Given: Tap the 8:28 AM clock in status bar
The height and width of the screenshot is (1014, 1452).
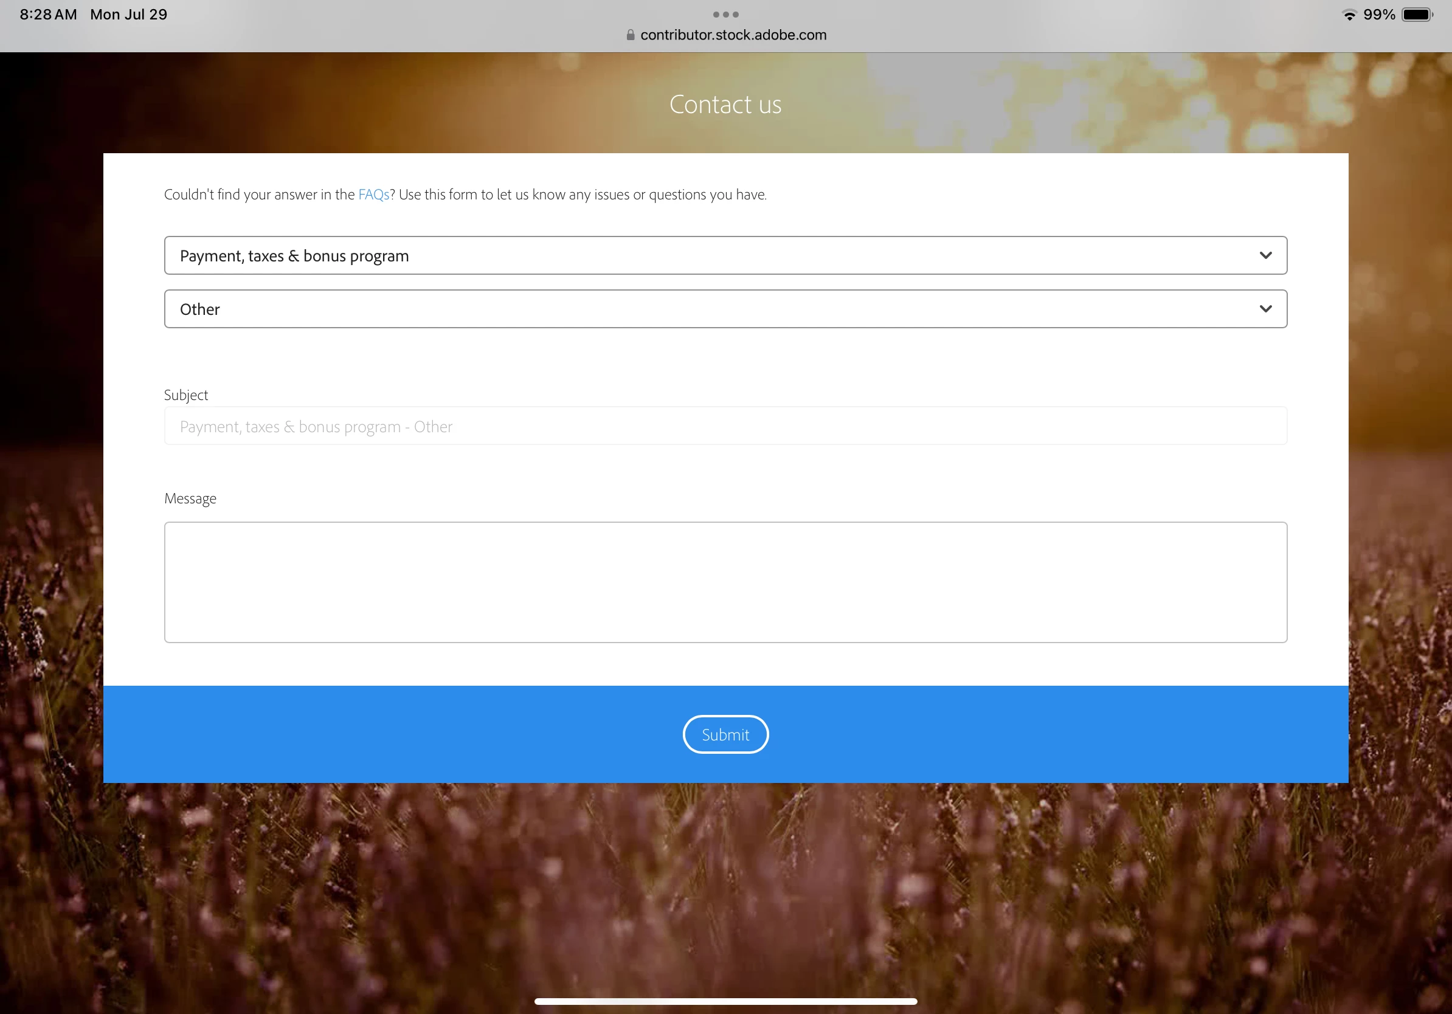Looking at the screenshot, I should point(48,15).
